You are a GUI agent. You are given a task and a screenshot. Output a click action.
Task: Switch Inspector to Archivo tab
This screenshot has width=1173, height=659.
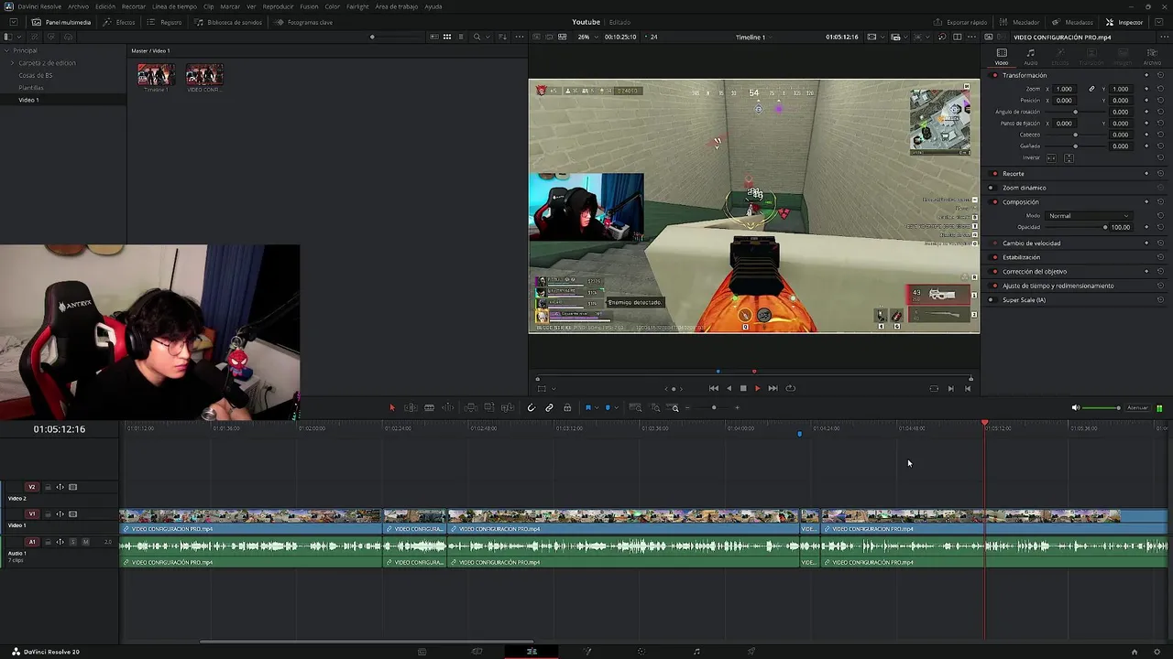(x=1151, y=57)
